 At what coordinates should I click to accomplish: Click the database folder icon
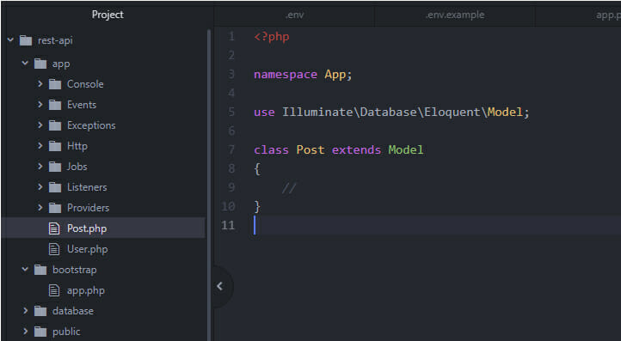click(x=40, y=311)
